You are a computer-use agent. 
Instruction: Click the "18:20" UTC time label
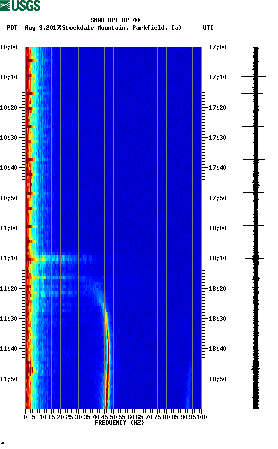(218, 289)
